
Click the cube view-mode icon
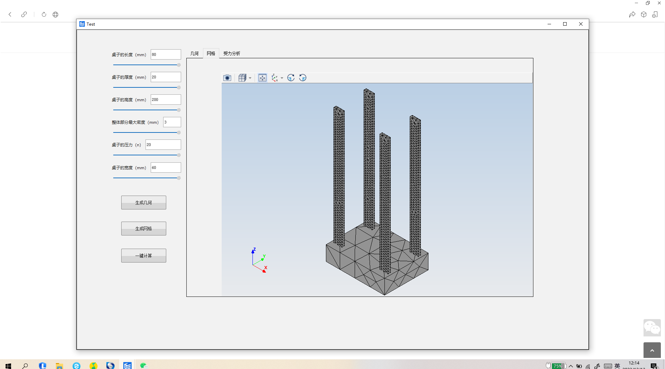click(x=242, y=78)
